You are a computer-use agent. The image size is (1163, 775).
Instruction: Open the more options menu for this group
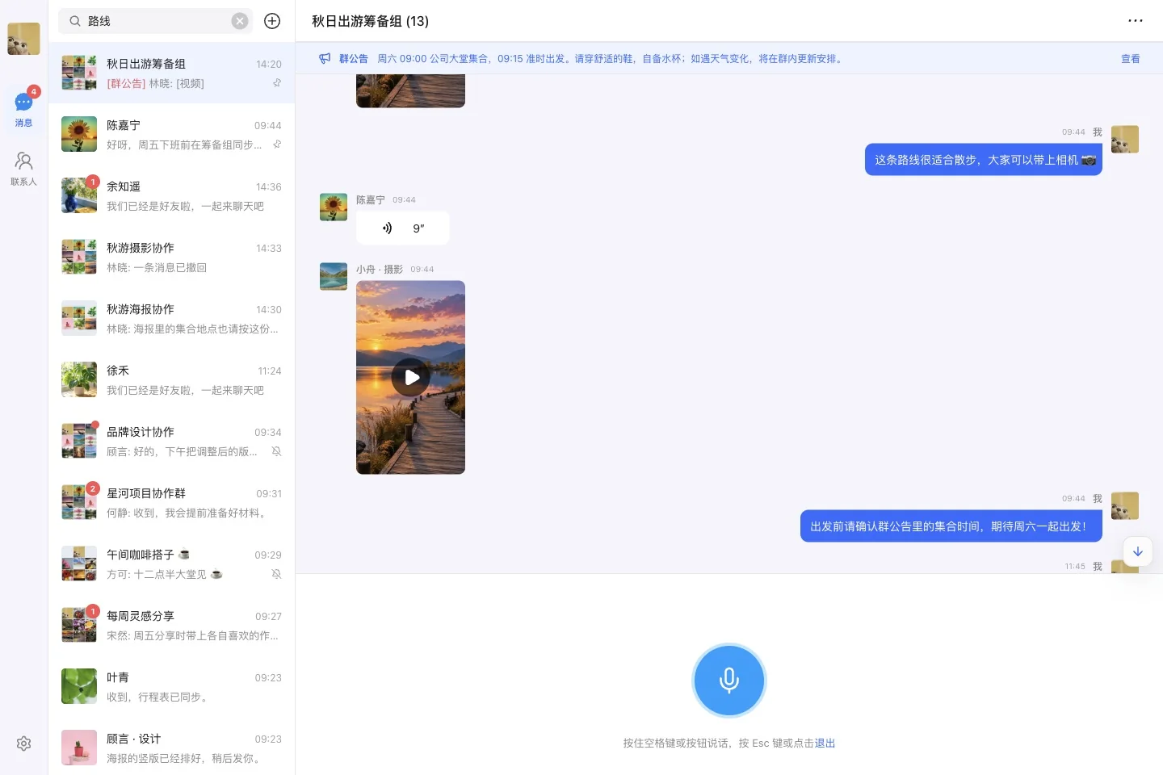coord(1136,21)
